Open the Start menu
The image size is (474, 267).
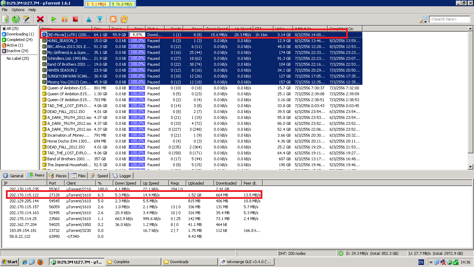(x=10, y=262)
